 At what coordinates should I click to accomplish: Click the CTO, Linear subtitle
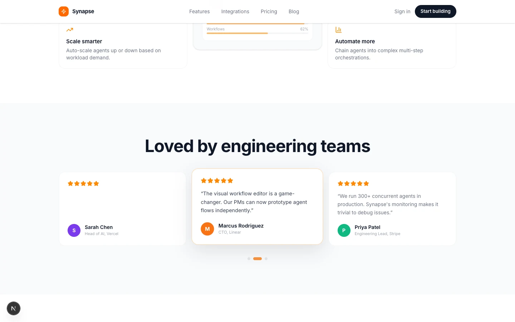(x=230, y=232)
